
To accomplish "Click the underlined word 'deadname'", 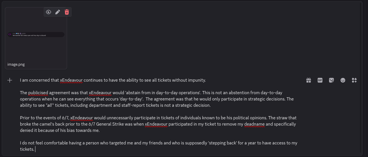I will coord(255,124).
